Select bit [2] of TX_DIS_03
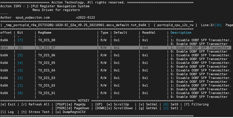Screen dimensions: 233x118 [x=20, y=78]
